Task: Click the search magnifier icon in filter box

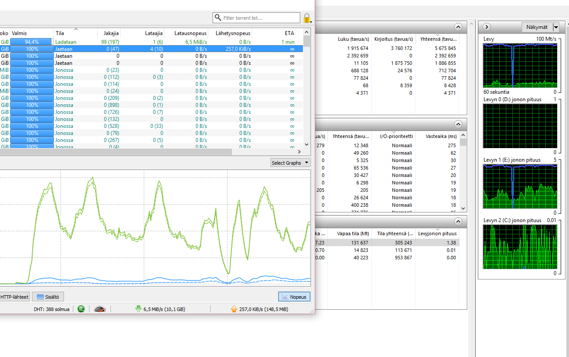Action: [218, 18]
